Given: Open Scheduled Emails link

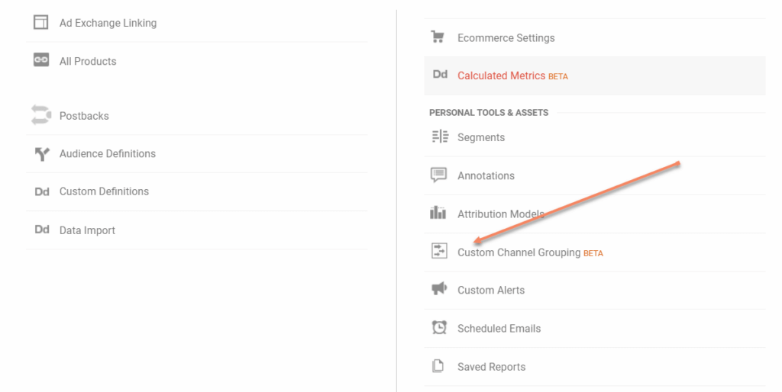Looking at the screenshot, I should pyautogui.click(x=499, y=329).
